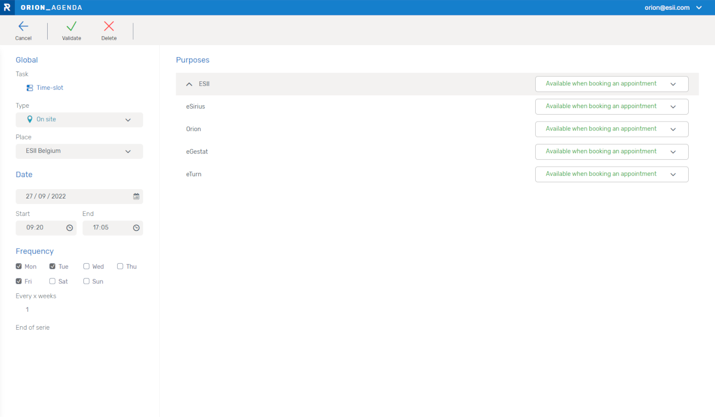Screen dimensions: 715x417
Task: Uncheck the Tue checkbox
Action: point(53,267)
